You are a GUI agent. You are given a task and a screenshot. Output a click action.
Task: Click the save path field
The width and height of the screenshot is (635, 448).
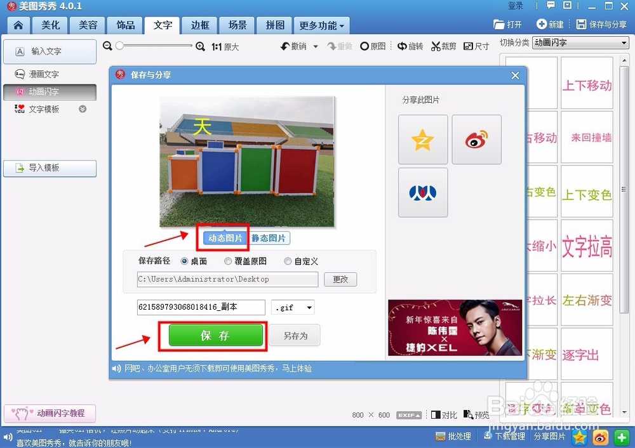[x=227, y=279]
